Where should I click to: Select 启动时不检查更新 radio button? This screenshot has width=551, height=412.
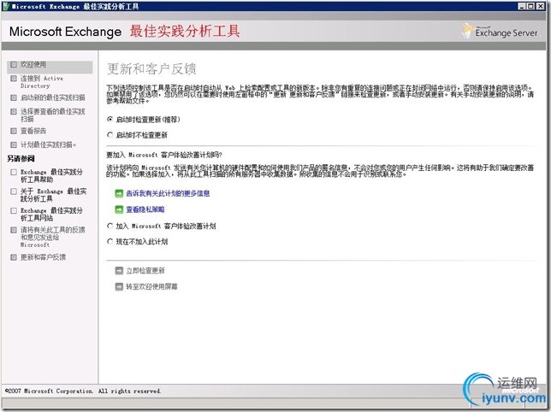(110, 135)
